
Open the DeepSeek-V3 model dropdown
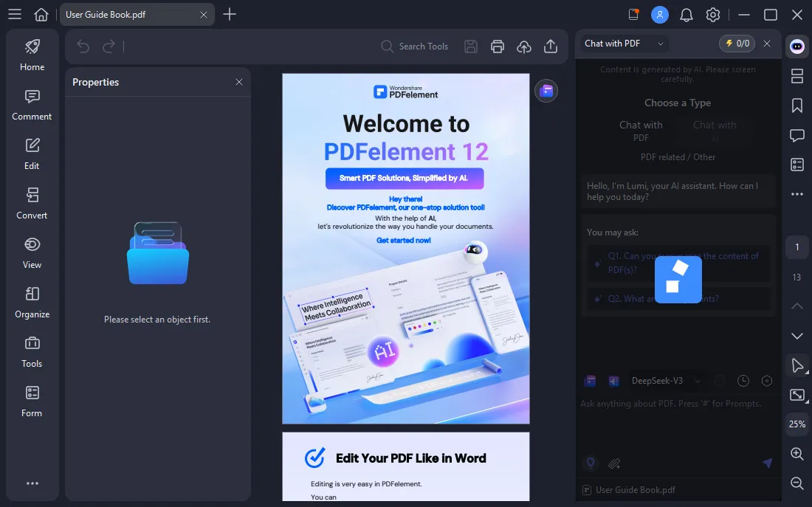(x=665, y=381)
